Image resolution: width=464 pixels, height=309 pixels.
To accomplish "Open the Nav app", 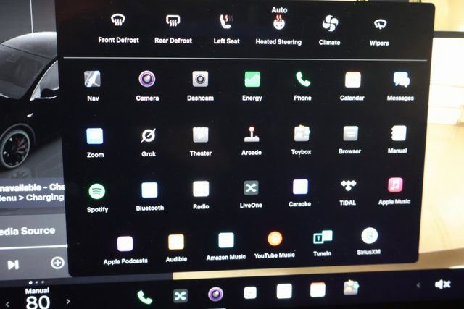I will pyautogui.click(x=93, y=80).
